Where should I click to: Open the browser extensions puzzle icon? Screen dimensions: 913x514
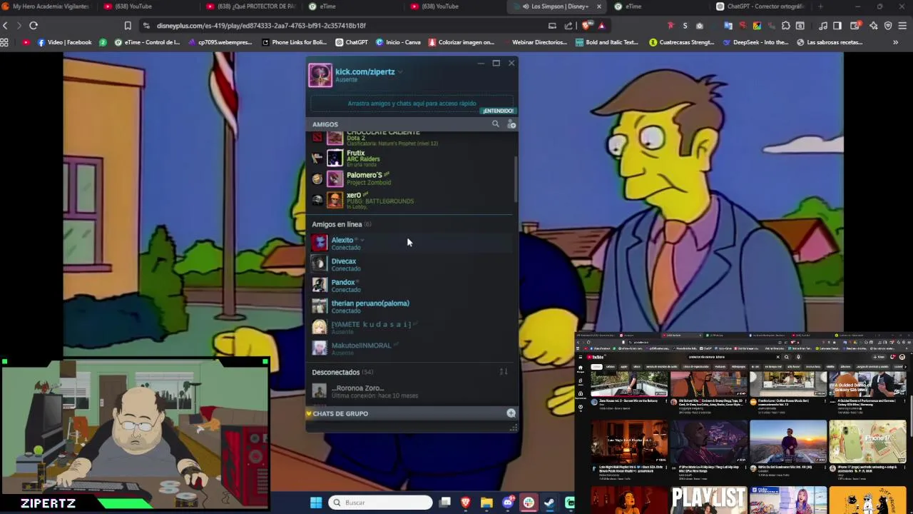pyautogui.click(x=785, y=26)
